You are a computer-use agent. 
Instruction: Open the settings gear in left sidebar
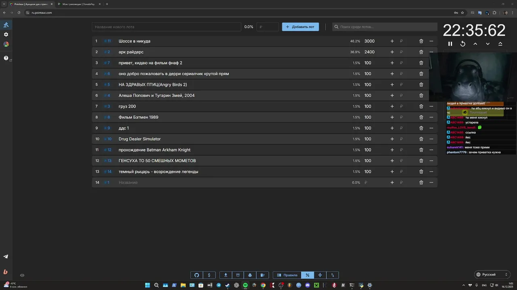(6, 35)
